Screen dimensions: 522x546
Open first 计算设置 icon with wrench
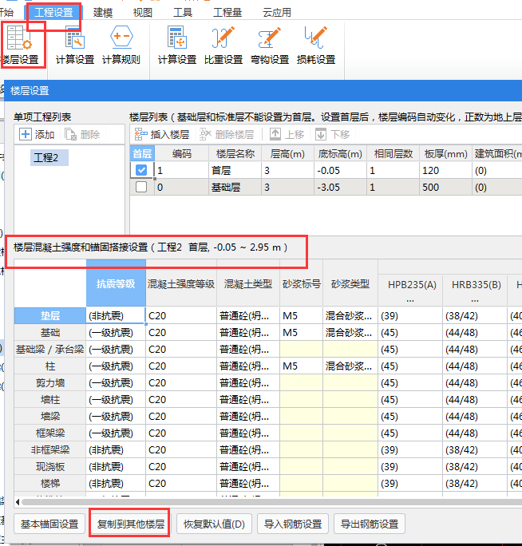(x=75, y=45)
